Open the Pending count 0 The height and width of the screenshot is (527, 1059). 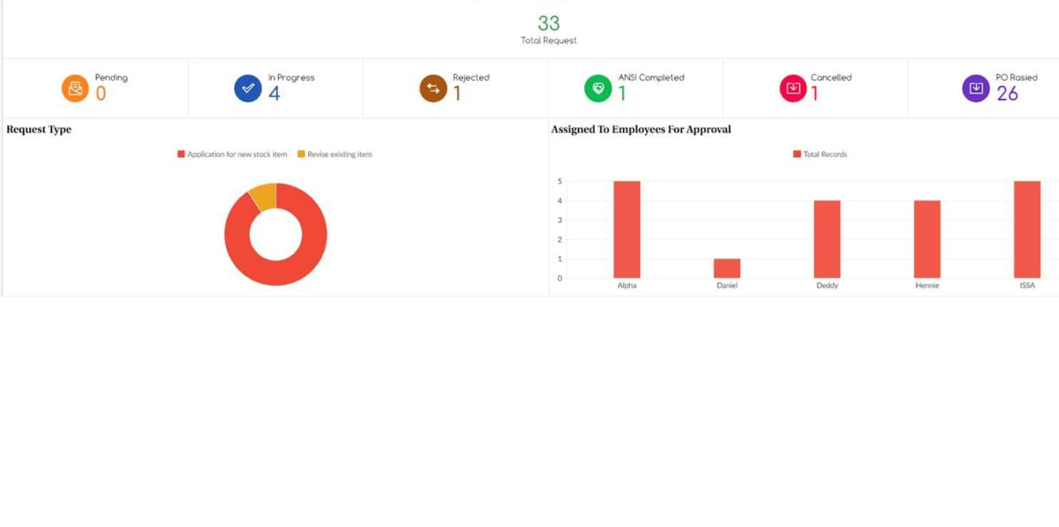tap(100, 94)
